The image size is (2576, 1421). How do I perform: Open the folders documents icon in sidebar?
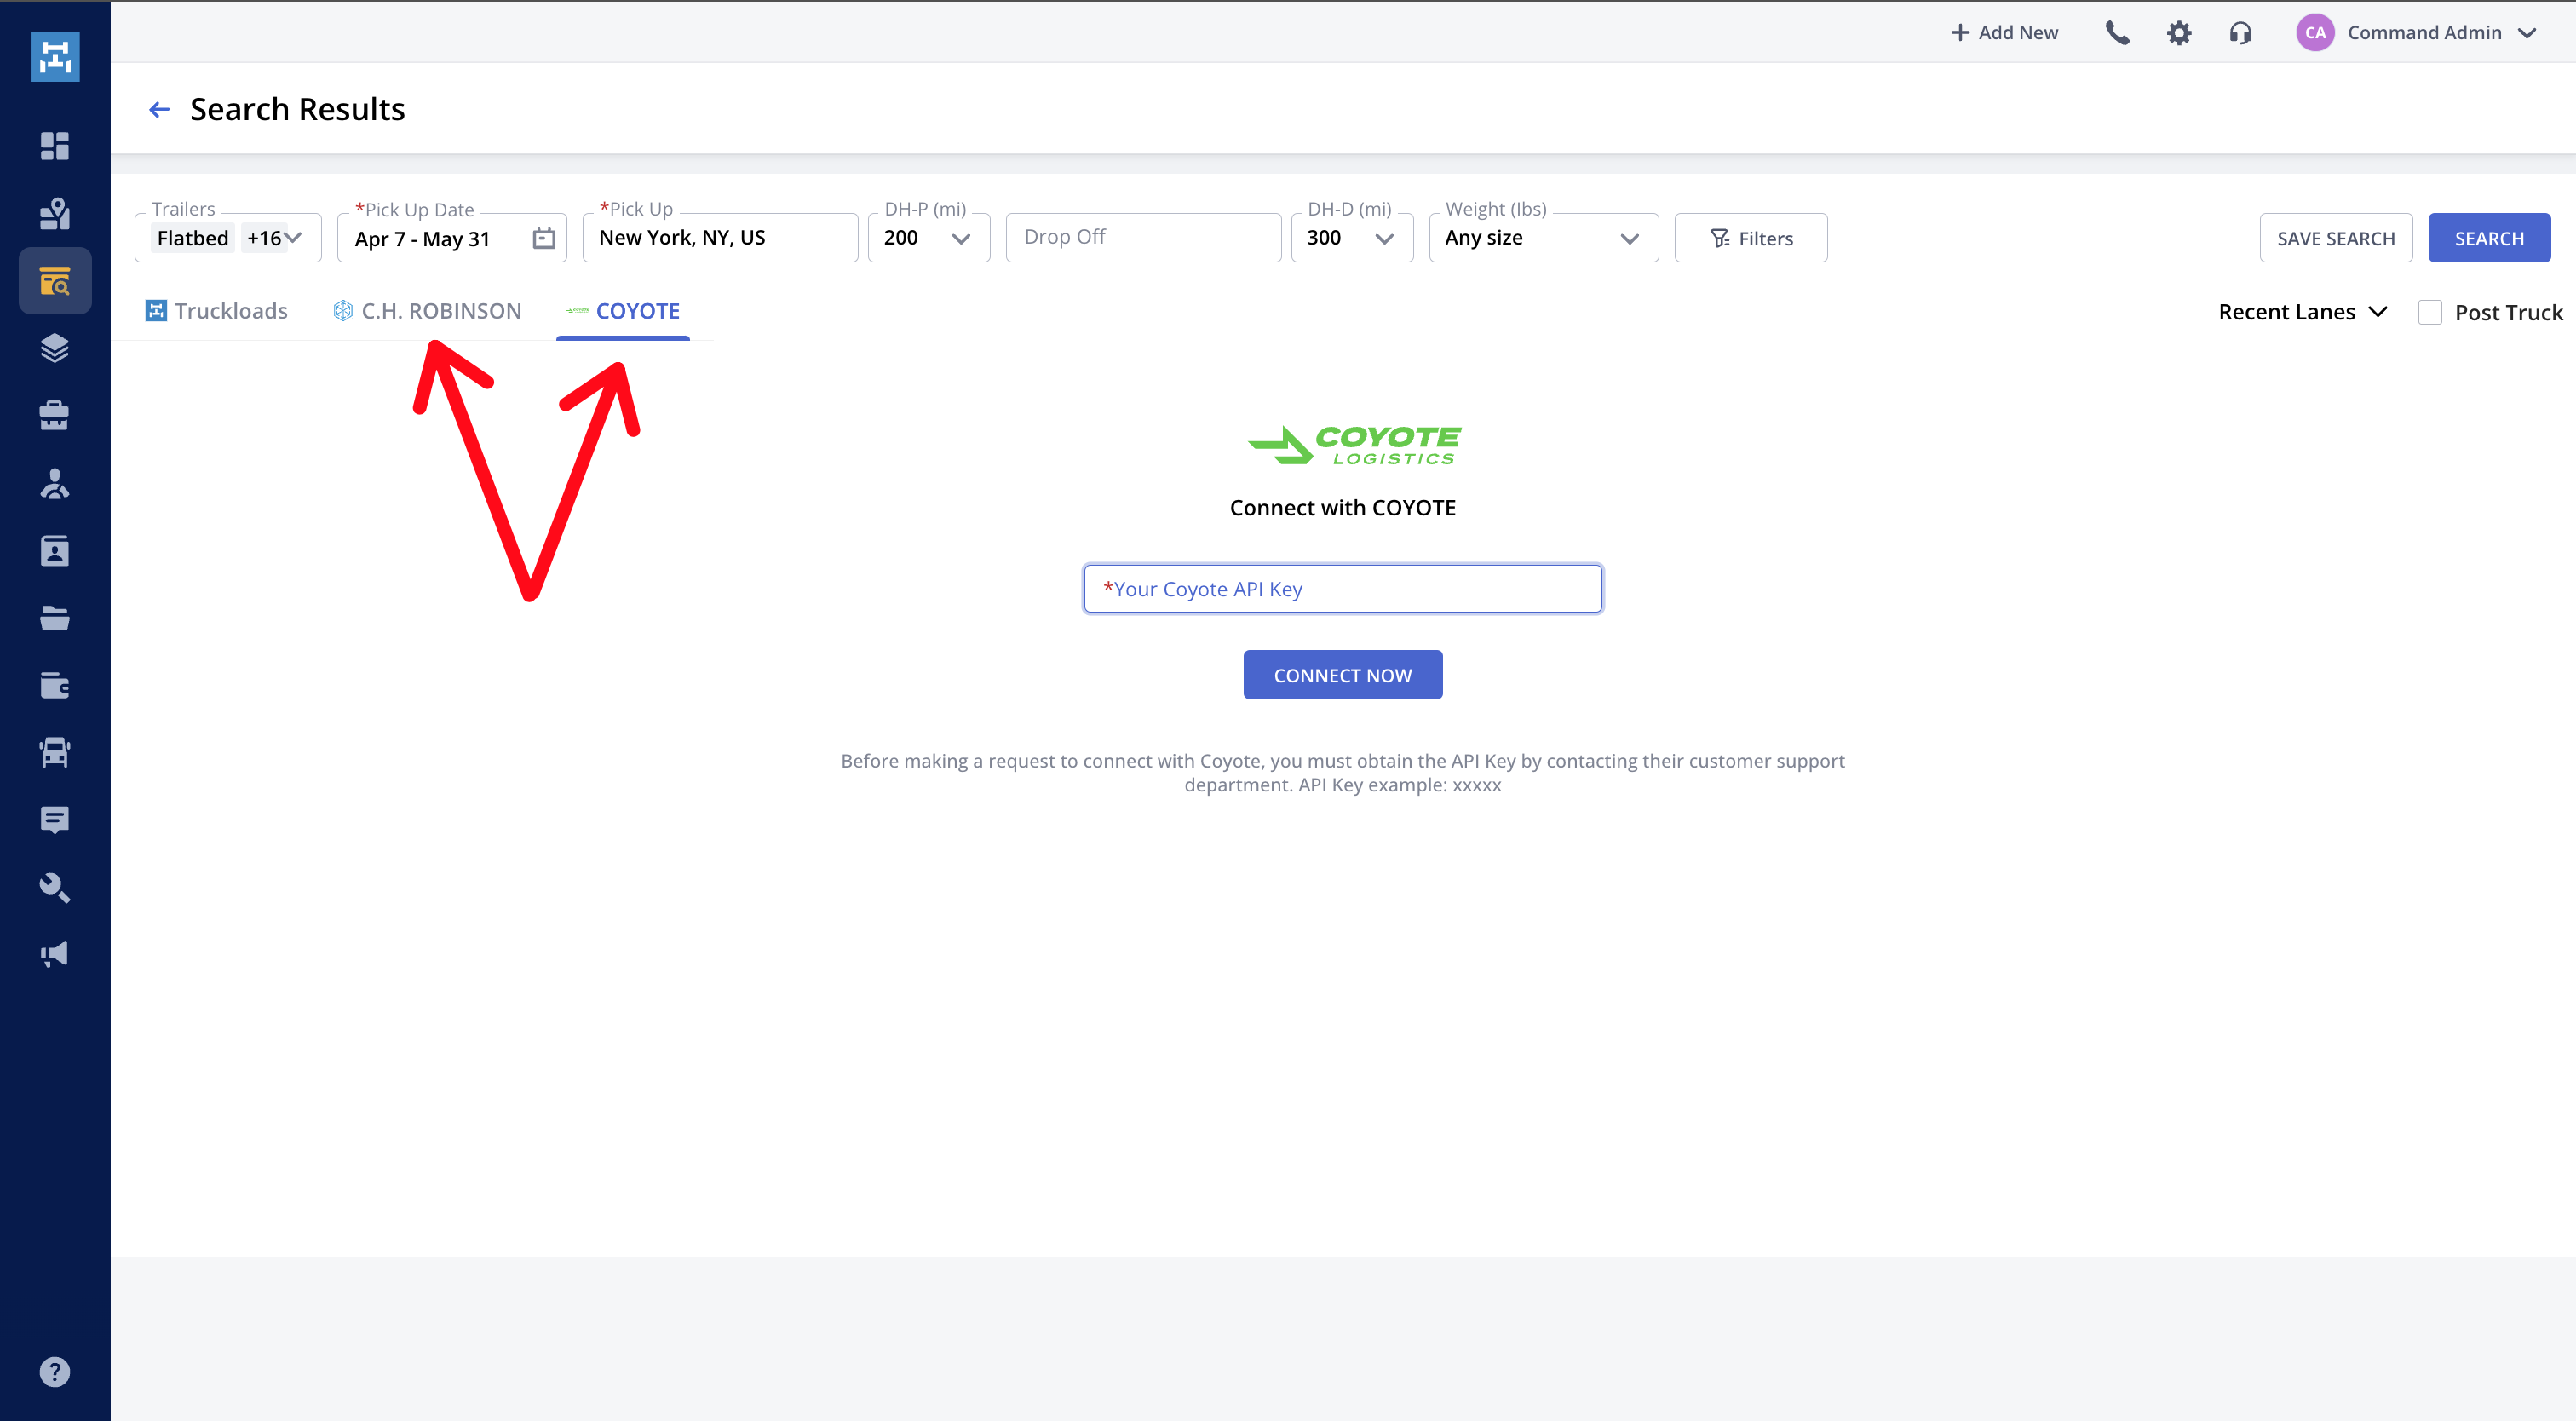click(55, 618)
